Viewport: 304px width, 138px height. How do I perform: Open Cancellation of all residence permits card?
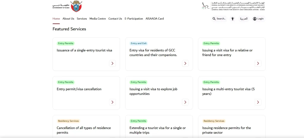pos(84,130)
